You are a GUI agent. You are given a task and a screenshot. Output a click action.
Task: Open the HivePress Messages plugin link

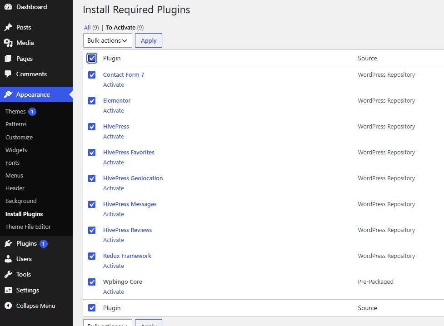pos(130,204)
